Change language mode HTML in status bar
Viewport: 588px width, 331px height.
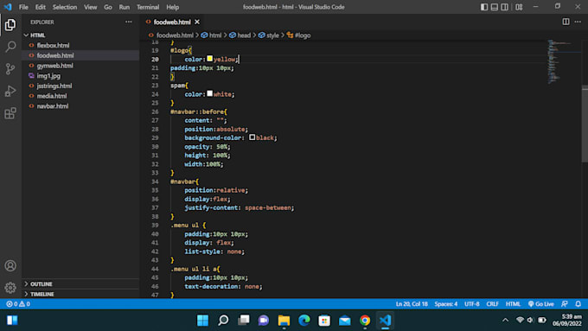[x=513, y=304]
